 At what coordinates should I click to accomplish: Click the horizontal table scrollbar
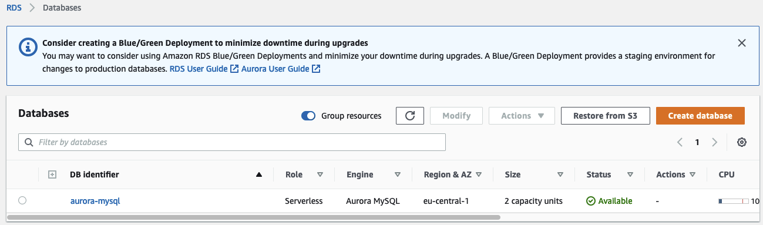click(x=254, y=217)
